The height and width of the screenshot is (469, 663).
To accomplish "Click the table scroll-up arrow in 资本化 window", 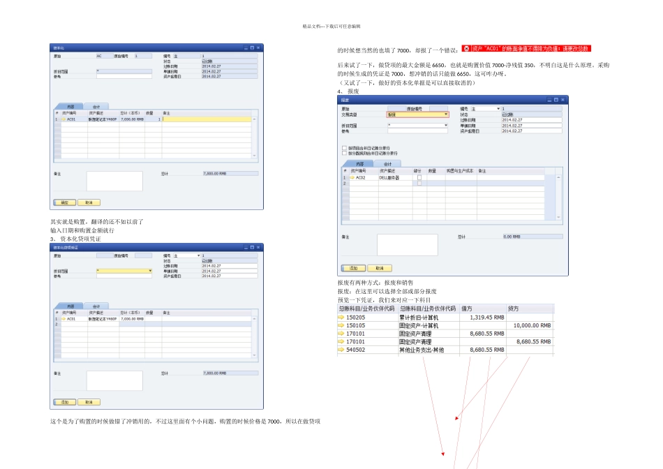I will pos(254,119).
